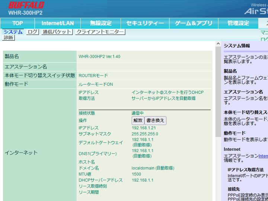The image size is (268, 201).
Task: Click the localdomain (自動取得) value
Action: 153,168
